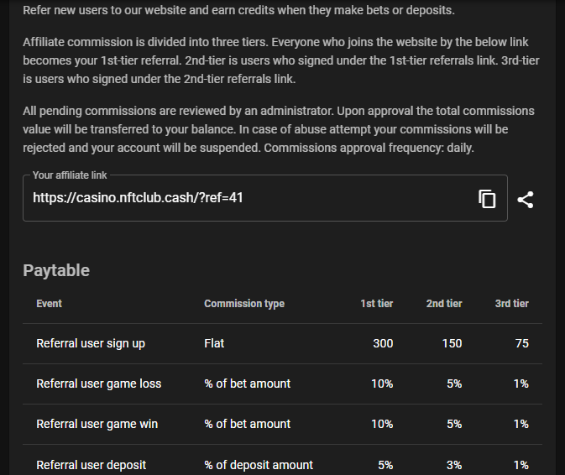
Task: Select the Referral user sign up row
Action: point(282,343)
